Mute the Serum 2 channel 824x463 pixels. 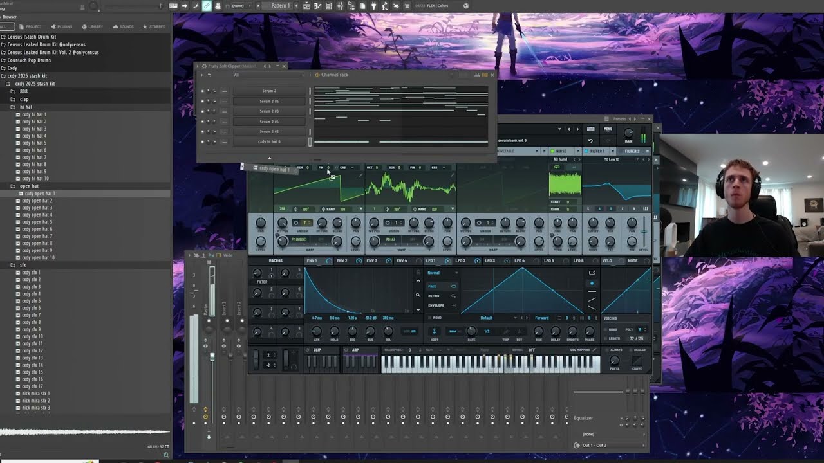tap(202, 91)
